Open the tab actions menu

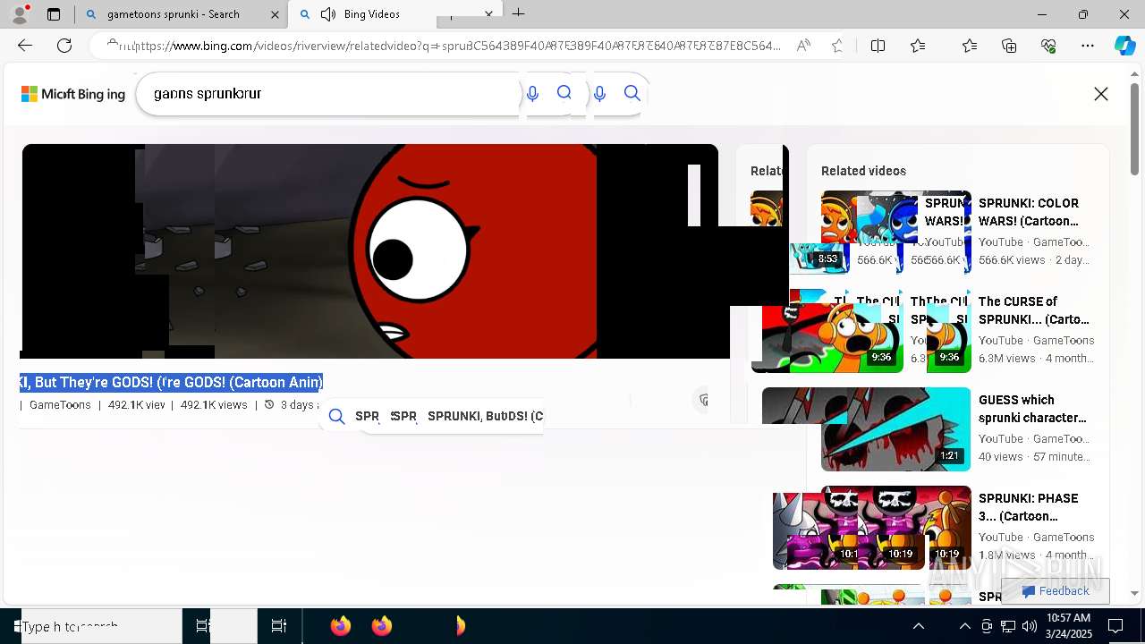(54, 14)
